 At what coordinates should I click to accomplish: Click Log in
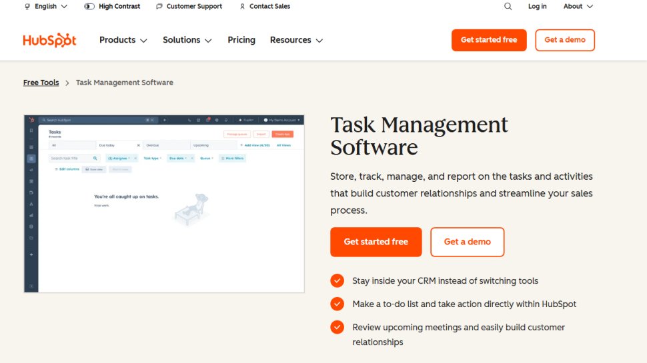coord(537,6)
